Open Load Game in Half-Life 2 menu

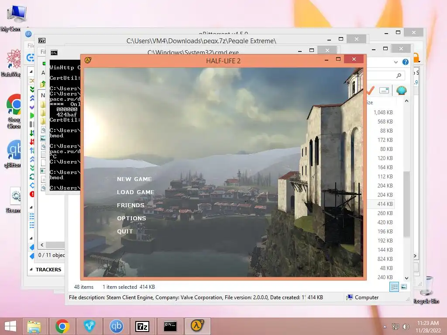coord(136,192)
